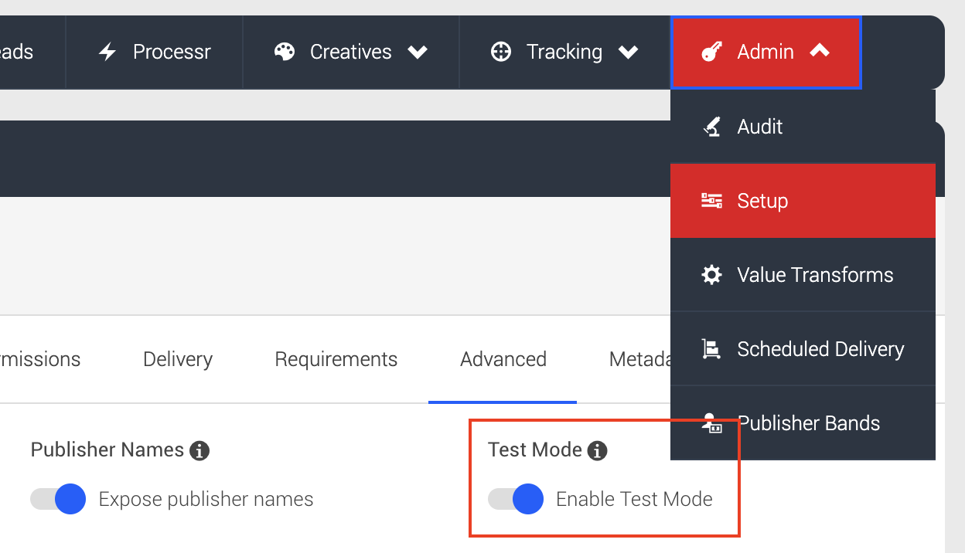Select Setup in the Admin menu
This screenshot has height=553, width=965.
[x=803, y=201]
